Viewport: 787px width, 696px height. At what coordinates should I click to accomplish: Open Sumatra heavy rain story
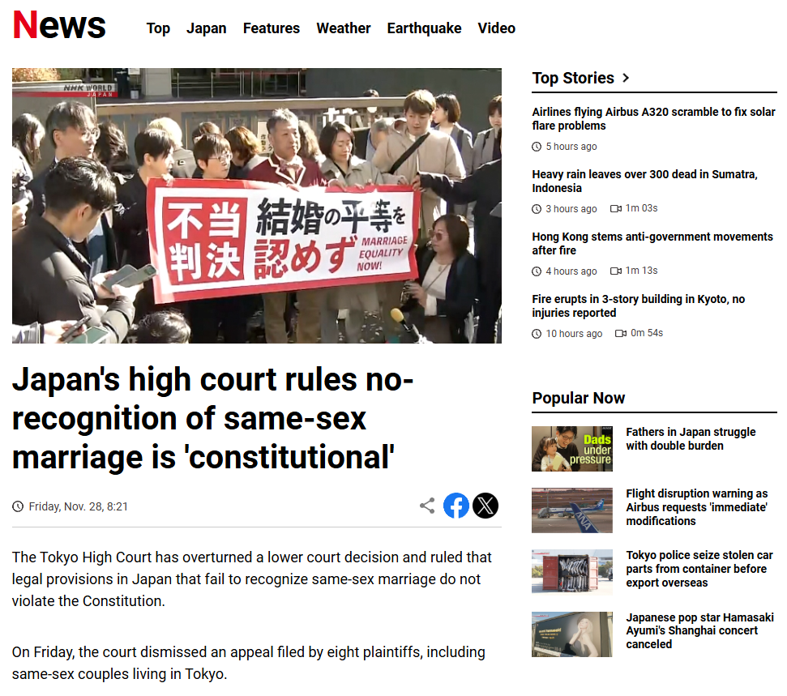point(645,181)
